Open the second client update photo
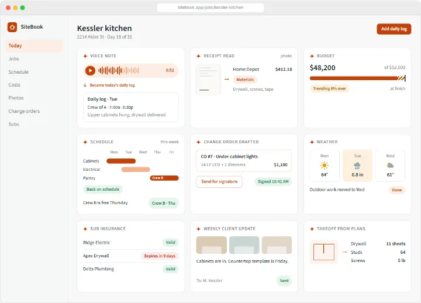This screenshot has width=421, height=303. [244, 245]
